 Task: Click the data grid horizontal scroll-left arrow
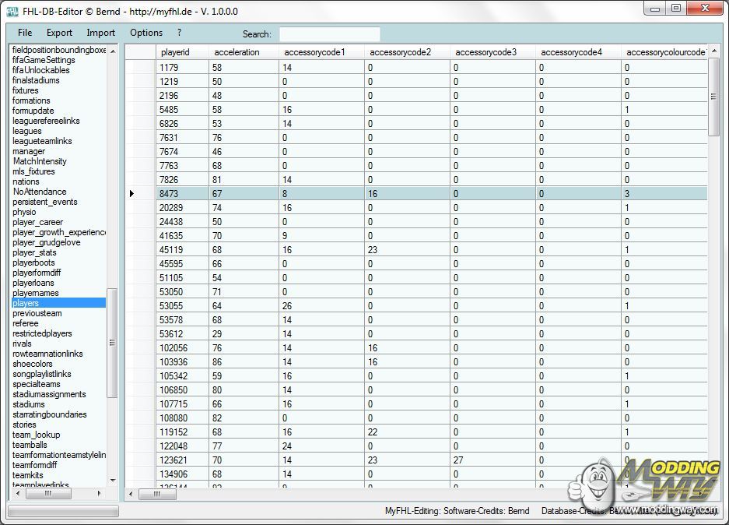coord(131,494)
